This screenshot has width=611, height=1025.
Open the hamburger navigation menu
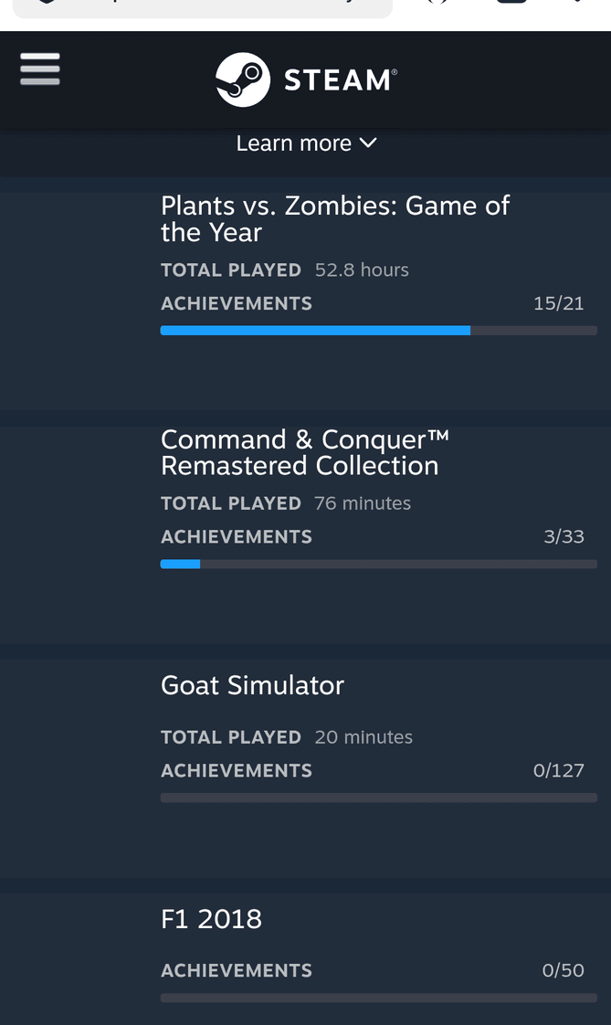tap(40, 69)
